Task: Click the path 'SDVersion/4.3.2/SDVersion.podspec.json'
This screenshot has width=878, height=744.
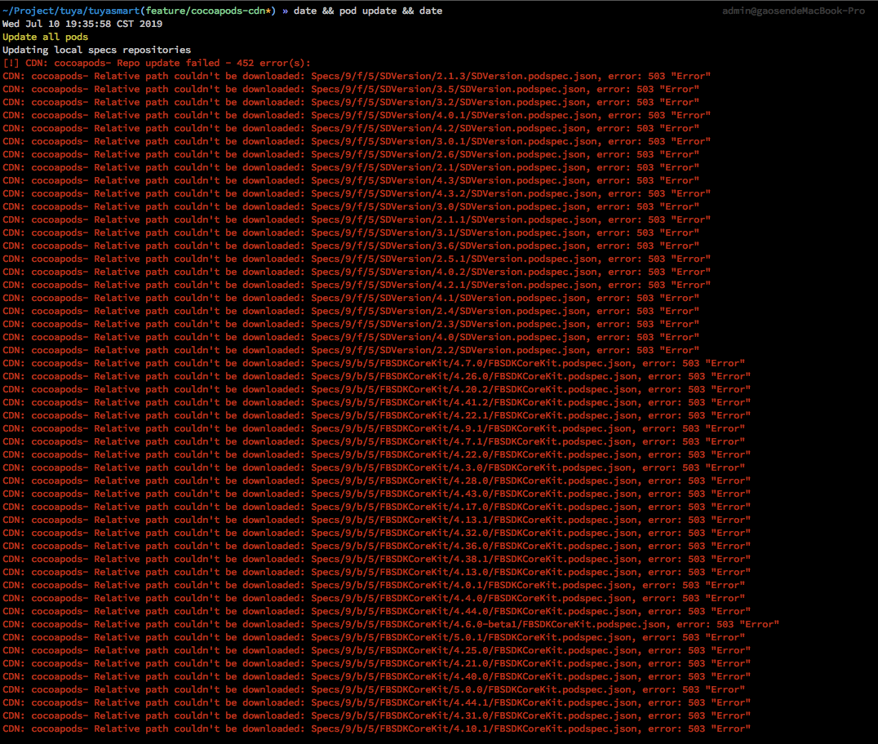Action: 488,193
